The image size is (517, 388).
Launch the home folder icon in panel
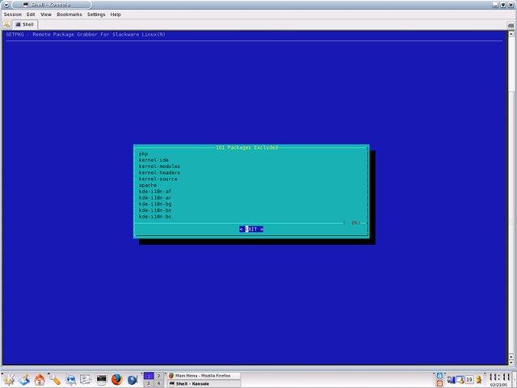[x=40, y=379]
